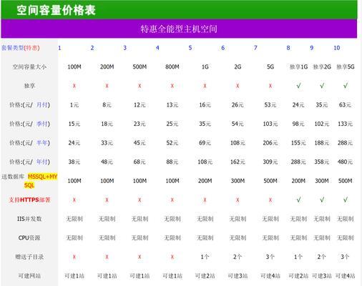Click the 可建网站 row label
Viewport: 362px width, 286px height.
click(x=29, y=276)
